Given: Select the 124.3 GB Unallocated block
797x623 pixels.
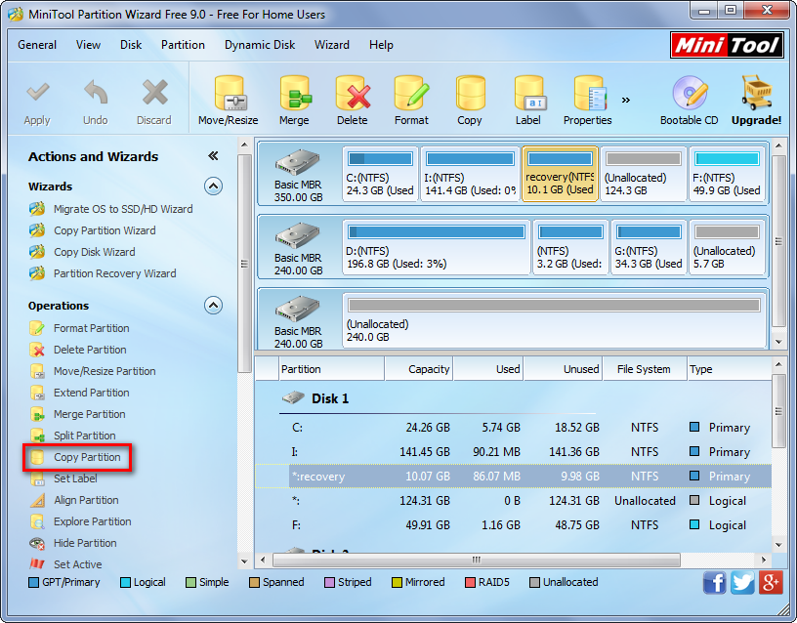Looking at the screenshot, I should tap(643, 174).
